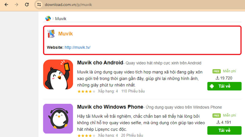245x137 pixels.
Task: Select the description starting 'Hãy tải Muvik về trải nghiệm'
Action: point(141,123)
